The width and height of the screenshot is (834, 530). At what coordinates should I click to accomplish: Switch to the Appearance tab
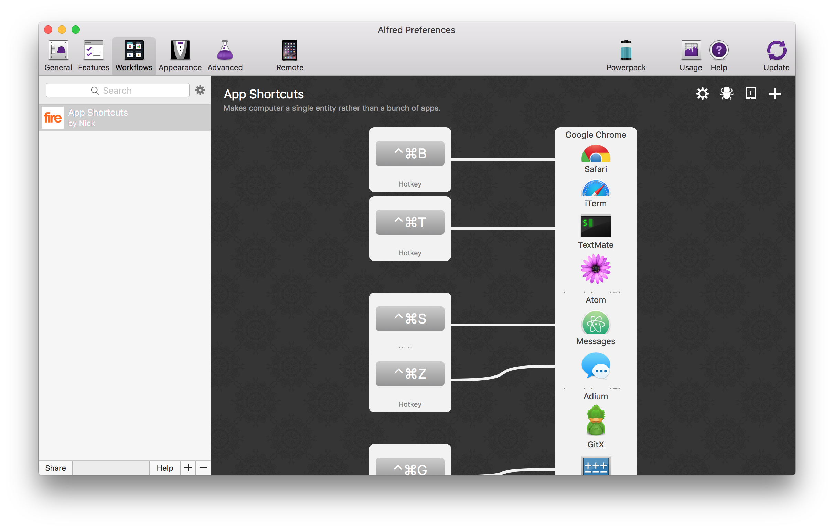pyautogui.click(x=180, y=54)
